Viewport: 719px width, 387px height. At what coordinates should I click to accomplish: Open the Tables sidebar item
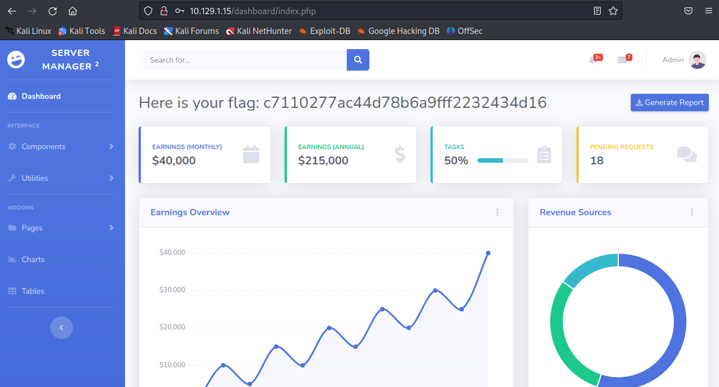(33, 291)
